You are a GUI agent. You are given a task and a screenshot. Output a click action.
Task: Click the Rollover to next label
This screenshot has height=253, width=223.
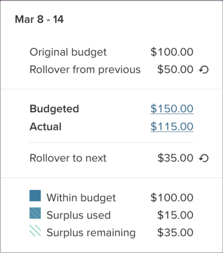tap(68, 158)
